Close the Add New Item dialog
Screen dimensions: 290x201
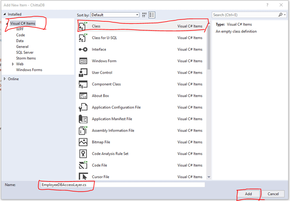click(x=281, y=5)
